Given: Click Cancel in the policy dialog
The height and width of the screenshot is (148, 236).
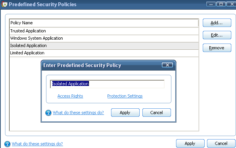Looking at the screenshot, I should click(x=157, y=113).
